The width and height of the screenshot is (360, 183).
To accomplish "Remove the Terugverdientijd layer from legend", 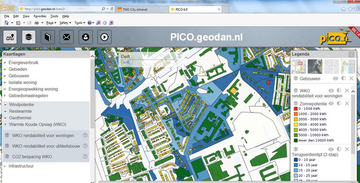I will (347, 149).
